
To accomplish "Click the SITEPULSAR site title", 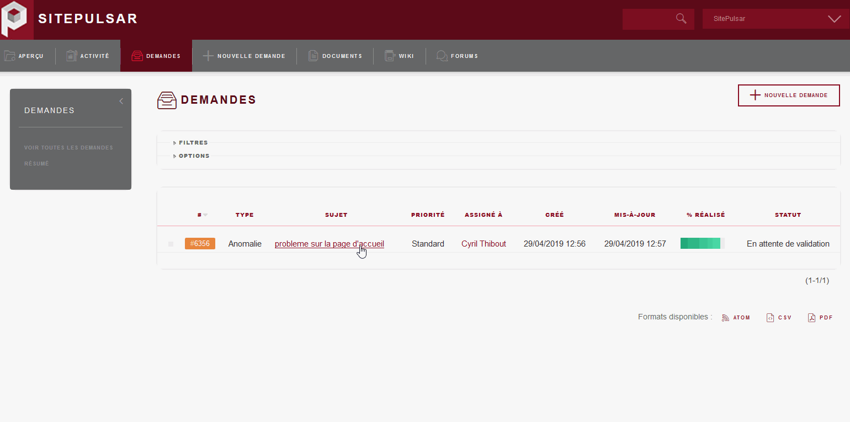I will coord(88,19).
